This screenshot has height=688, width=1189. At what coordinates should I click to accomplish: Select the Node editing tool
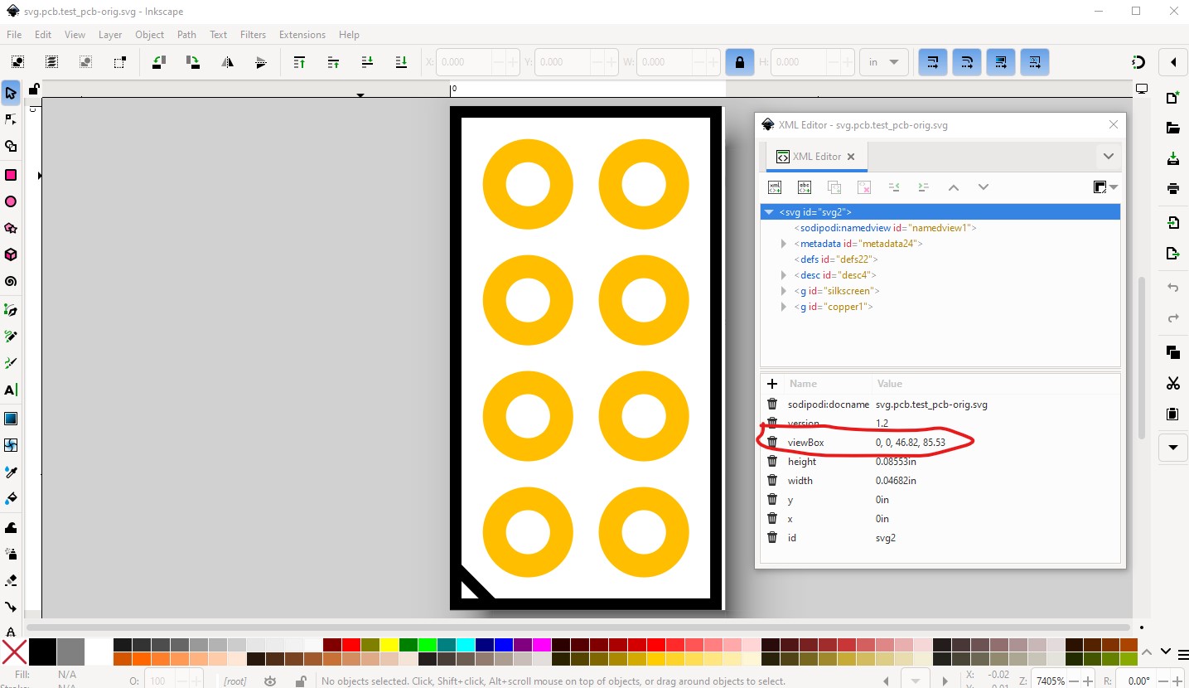point(11,119)
